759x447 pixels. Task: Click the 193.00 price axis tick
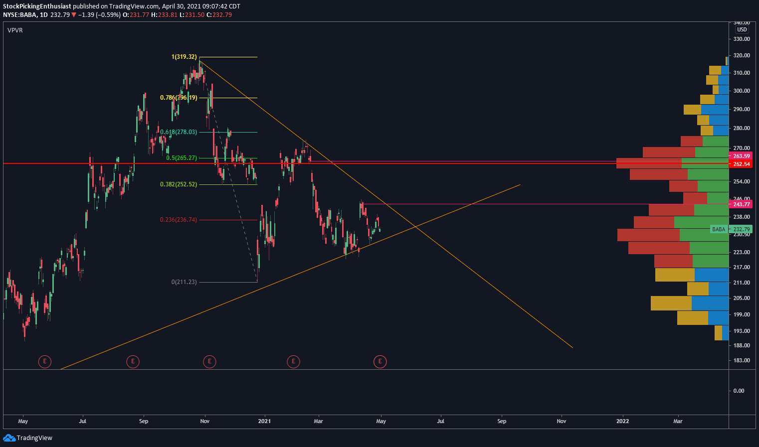pos(742,331)
